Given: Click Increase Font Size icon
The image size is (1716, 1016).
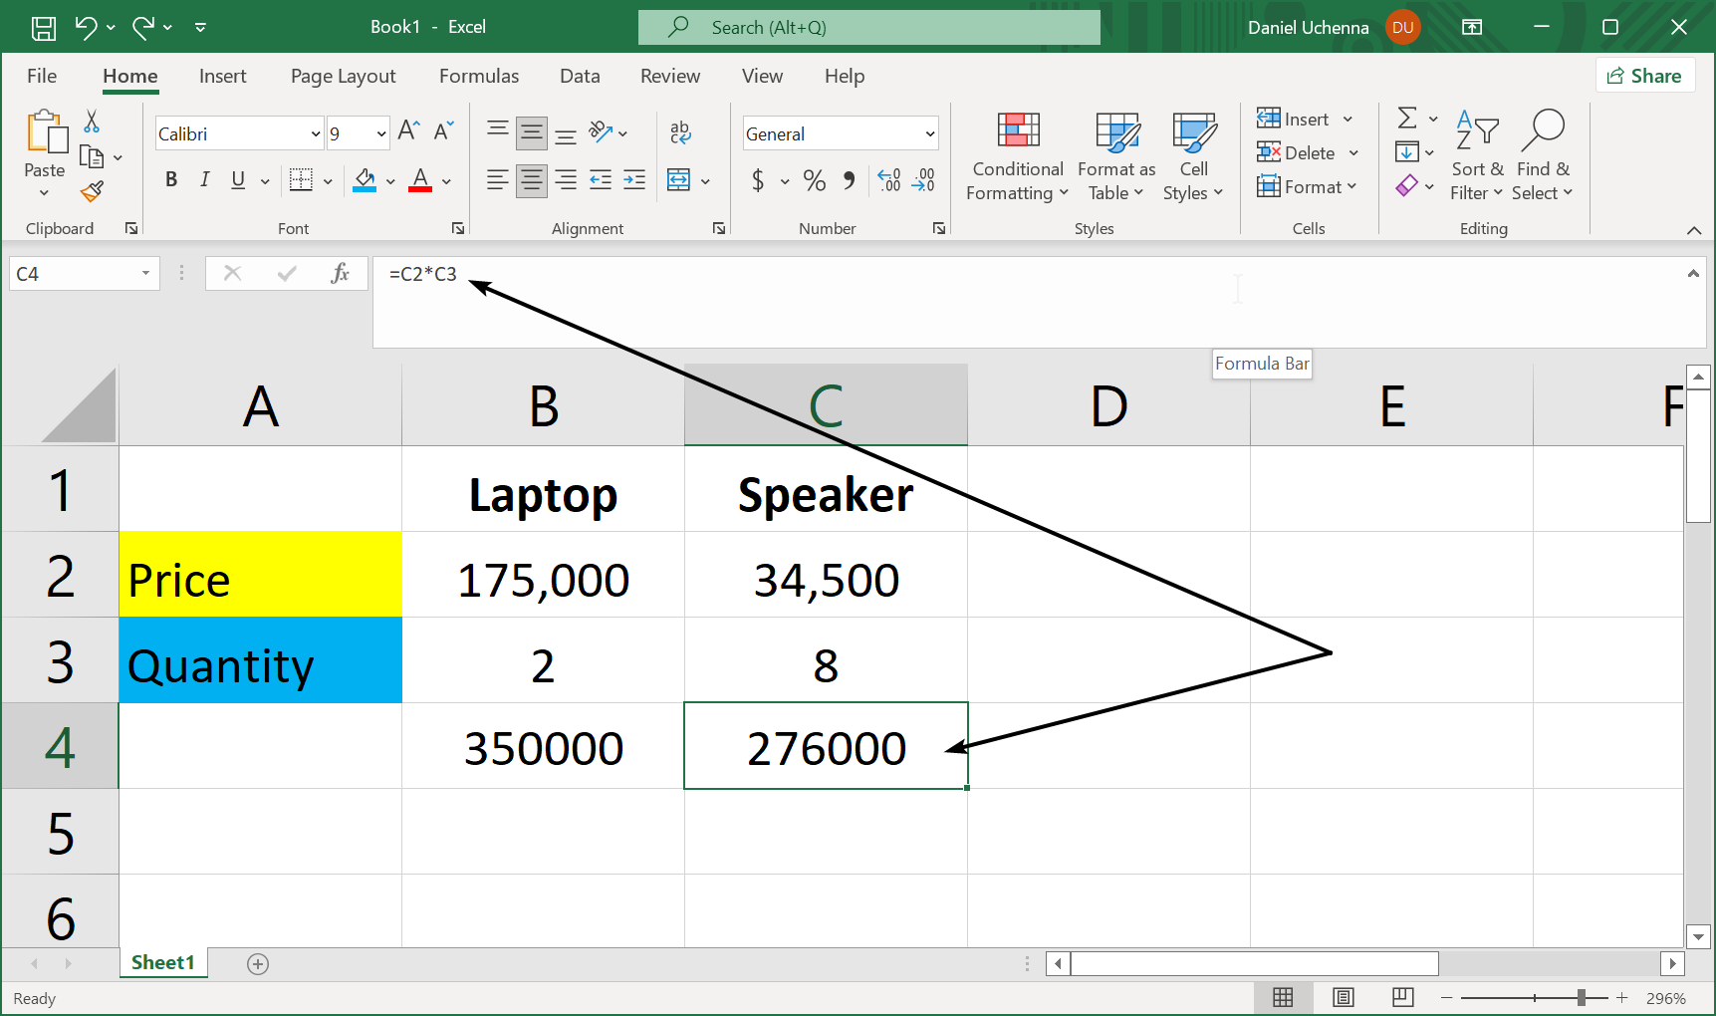Looking at the screenshot, I should 408,131.
